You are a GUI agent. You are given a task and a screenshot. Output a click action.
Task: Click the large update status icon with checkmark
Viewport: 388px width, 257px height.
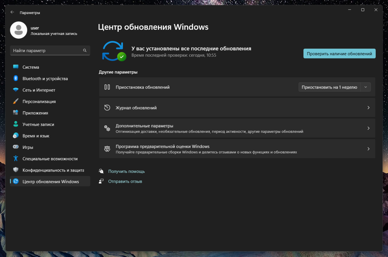pos(114,51)
